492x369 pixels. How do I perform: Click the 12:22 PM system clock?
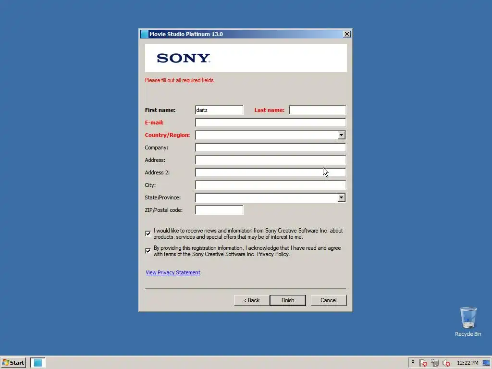(467, 363)
